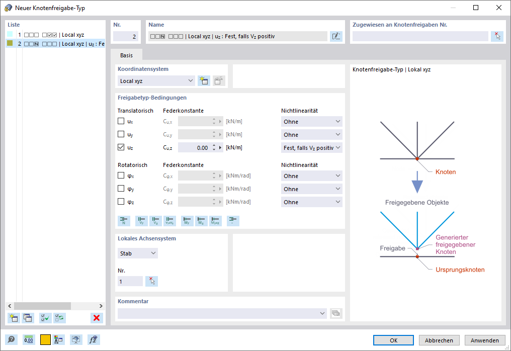Click the Zugewiesen an Knotenfreigaben Nr. field
The image size is (511, 351).
click(420, 36)
